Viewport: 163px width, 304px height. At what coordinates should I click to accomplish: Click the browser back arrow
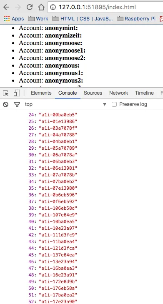point(6,8)
